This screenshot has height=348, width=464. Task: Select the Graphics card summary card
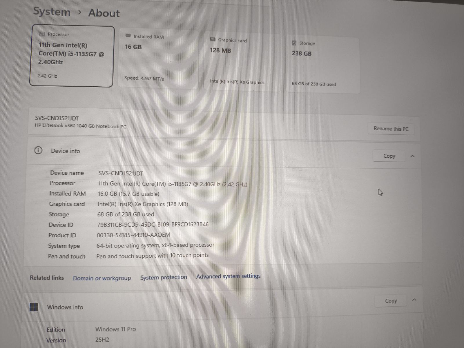pyautogui.click(x=242, y=61)
